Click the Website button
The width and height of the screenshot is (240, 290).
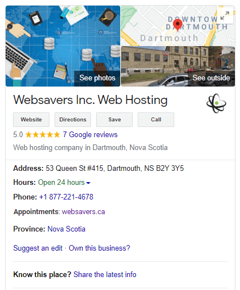tap(31, 120)
